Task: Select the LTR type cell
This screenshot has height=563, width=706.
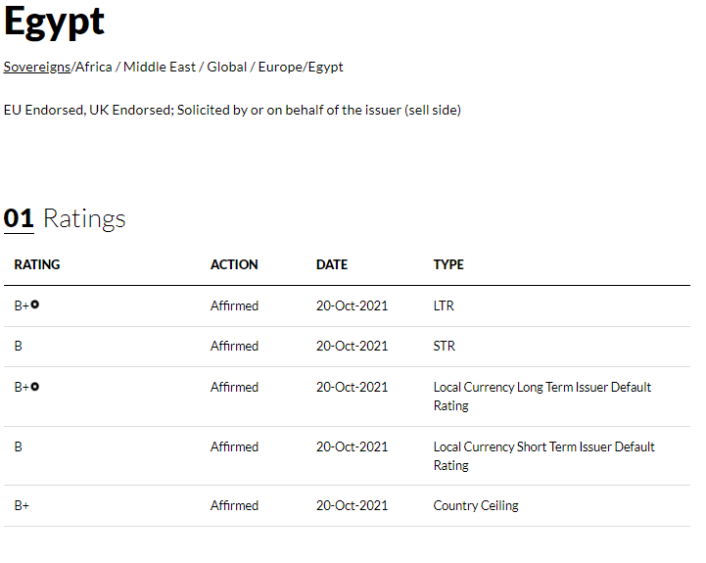Action: pyautogui.click(x=444, y=305)
